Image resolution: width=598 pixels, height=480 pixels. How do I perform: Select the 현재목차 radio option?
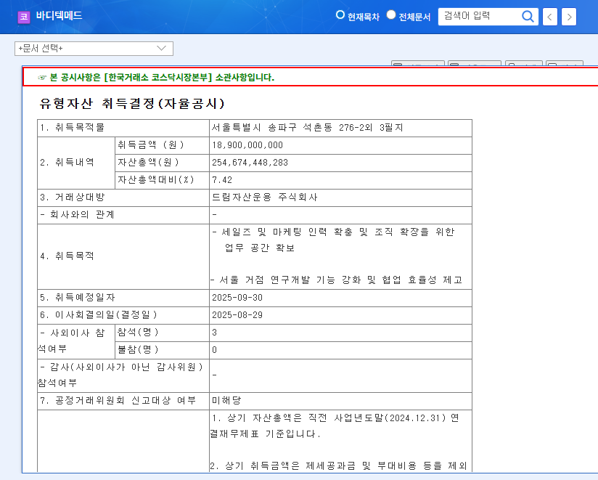340,15
